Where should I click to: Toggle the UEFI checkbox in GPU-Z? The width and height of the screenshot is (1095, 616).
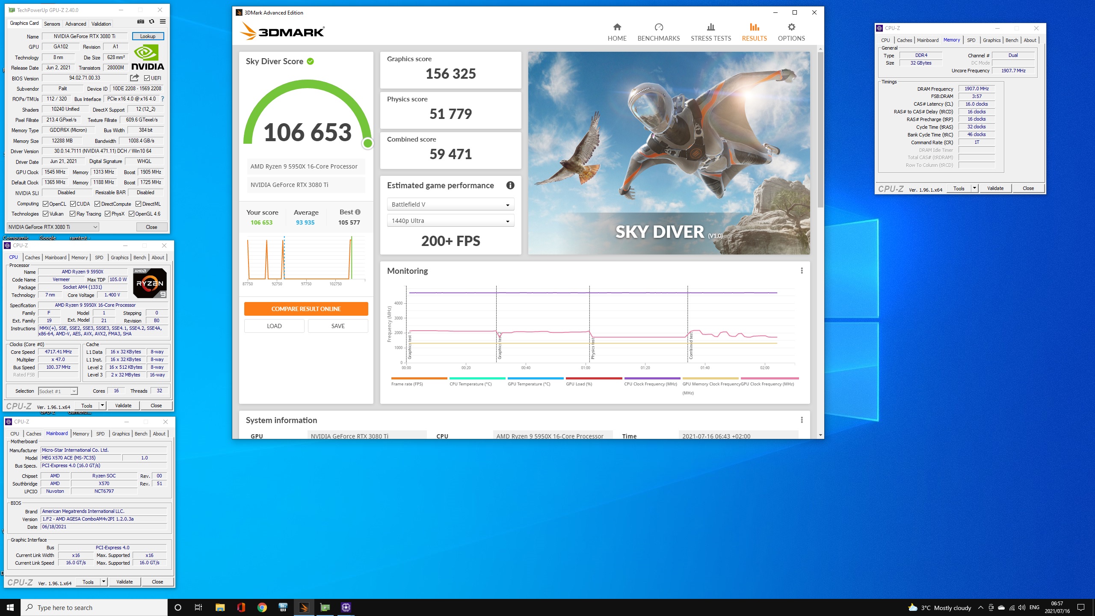[147, 78]
